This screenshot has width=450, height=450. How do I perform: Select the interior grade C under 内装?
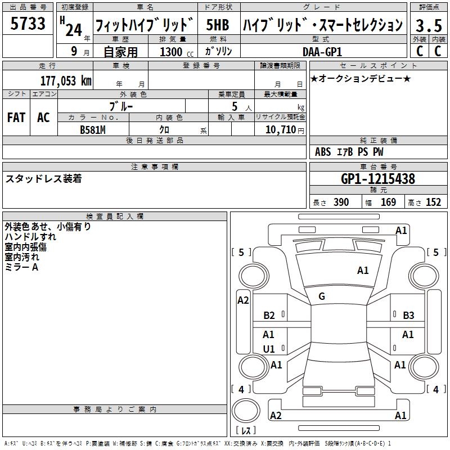click(438, 51)
